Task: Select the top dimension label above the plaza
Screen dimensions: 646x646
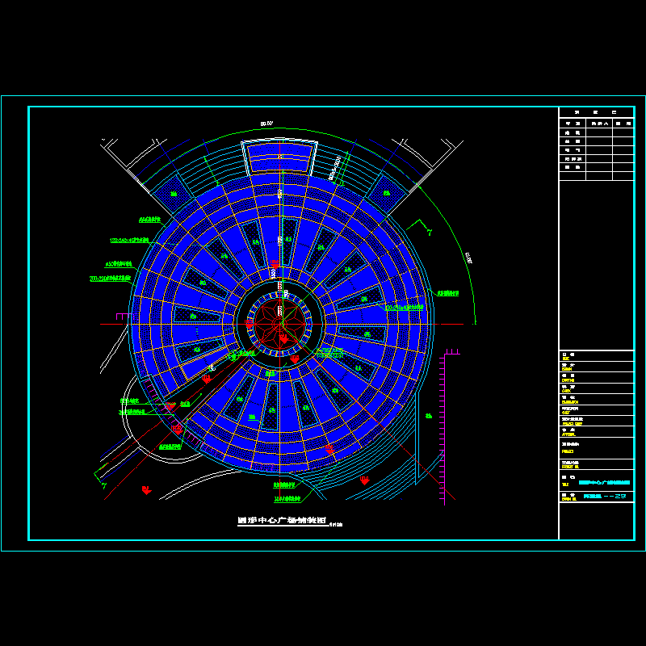Action: point(266,124)
